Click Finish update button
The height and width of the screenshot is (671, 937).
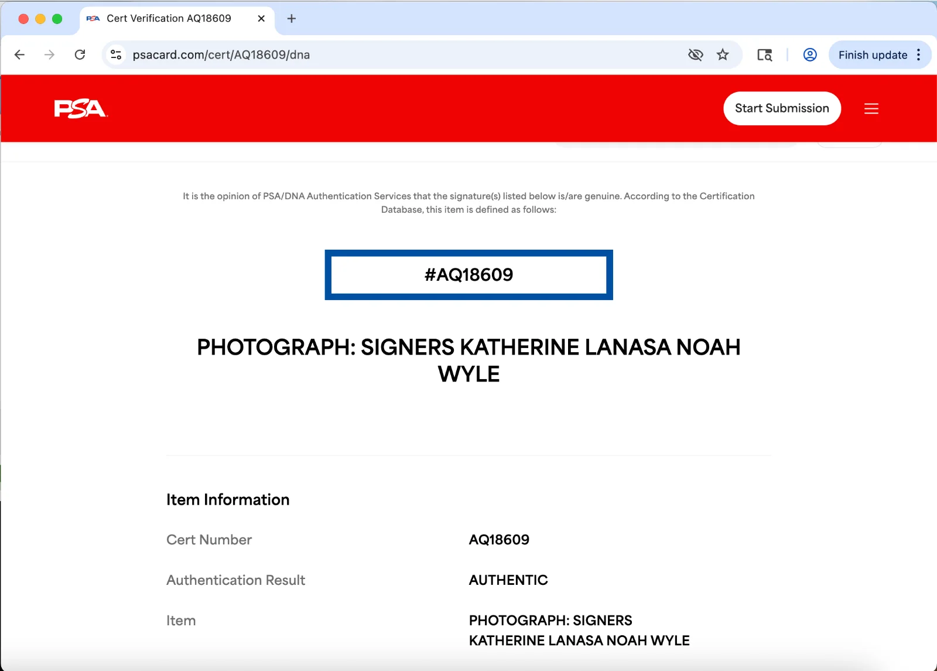point(873,55)
